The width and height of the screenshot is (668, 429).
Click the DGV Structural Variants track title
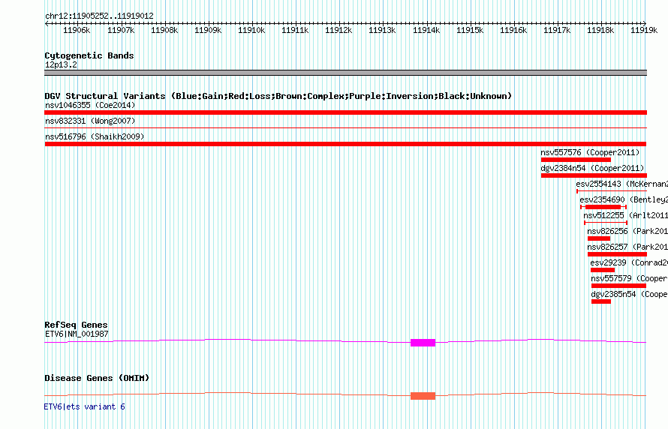[x=278, y=96]
